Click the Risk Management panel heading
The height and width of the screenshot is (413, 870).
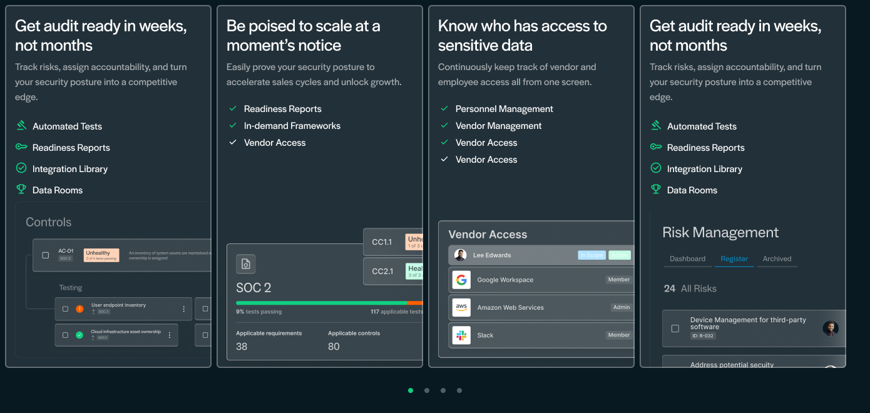click(x=720, y=232)
